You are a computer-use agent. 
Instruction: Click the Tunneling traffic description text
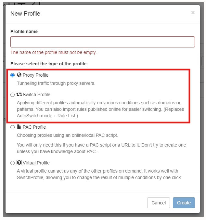coord(56,83)
